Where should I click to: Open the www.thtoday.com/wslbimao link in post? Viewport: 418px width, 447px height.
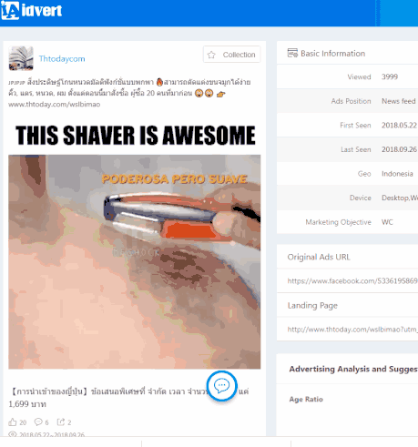pos(54,105)
